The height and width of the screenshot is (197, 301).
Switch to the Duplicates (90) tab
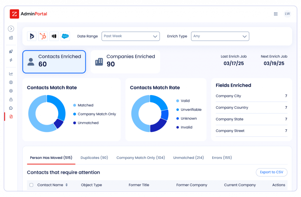94,157
